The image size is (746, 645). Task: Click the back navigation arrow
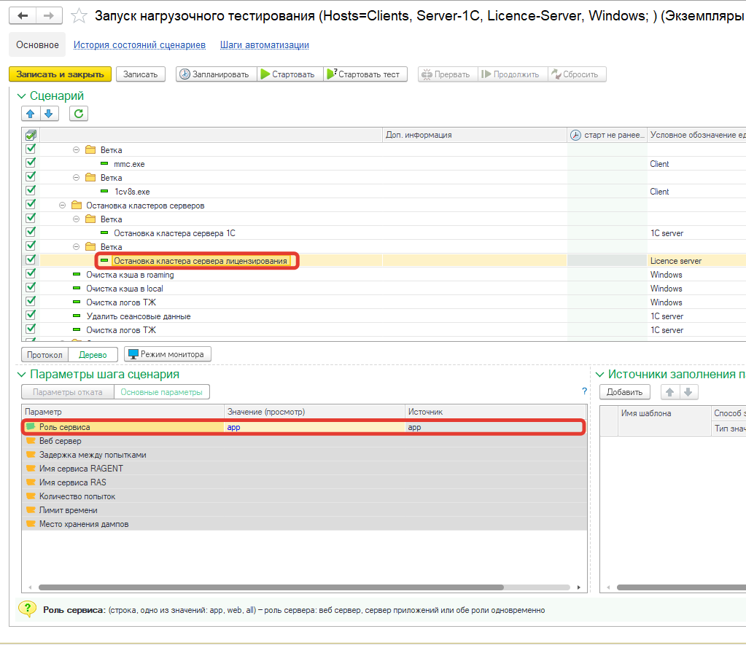24,15
